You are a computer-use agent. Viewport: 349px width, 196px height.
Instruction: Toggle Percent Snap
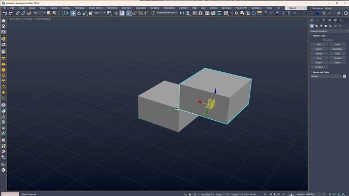point(141,13)
